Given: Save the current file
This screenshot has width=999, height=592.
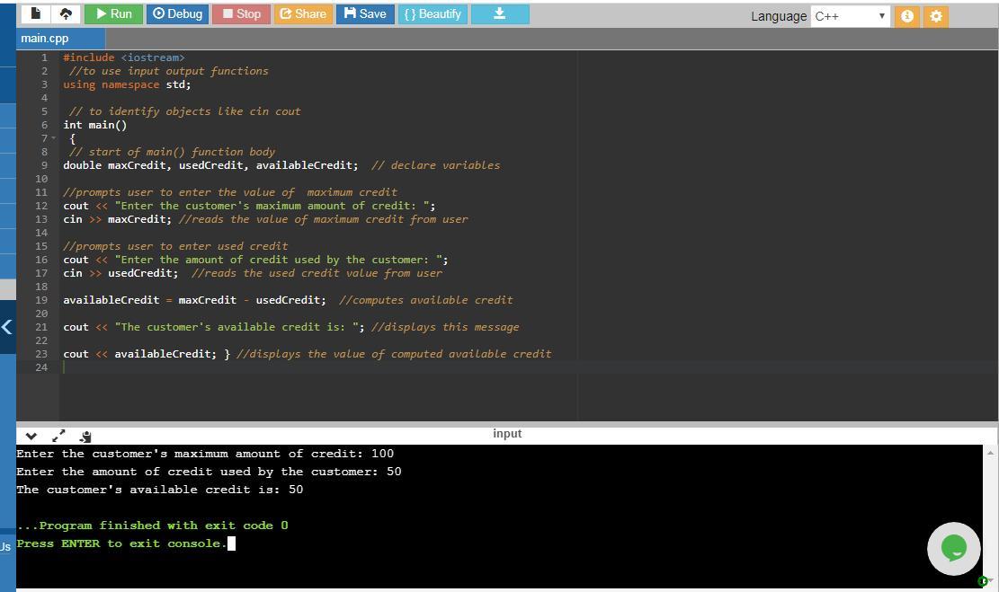Looking at the screenshot, I should (364, 13).
